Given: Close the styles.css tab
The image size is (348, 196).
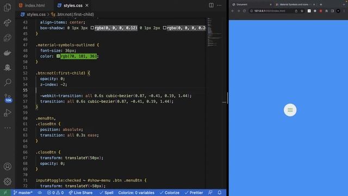Looking at the screenshot, I should 87,5.
